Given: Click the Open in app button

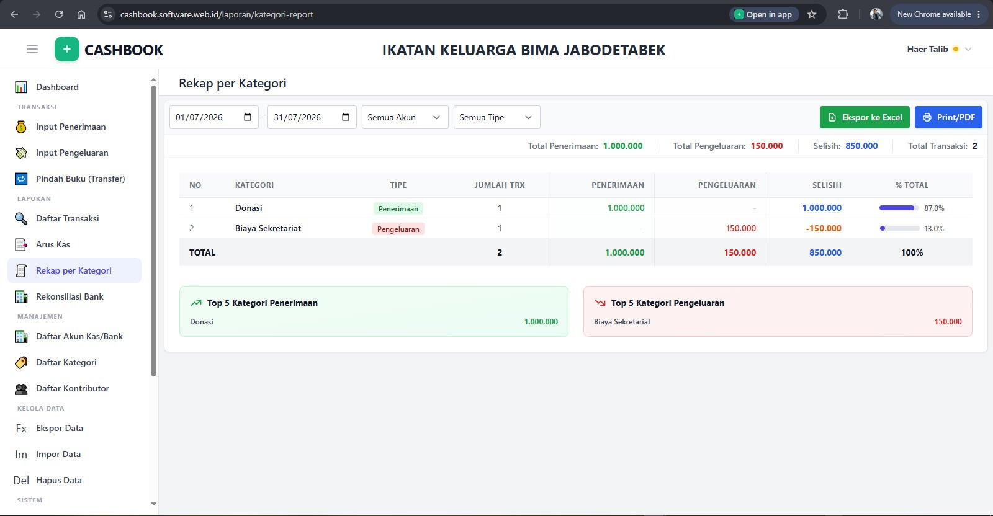Looking at the screenshot, I should [x=764, y=14].
